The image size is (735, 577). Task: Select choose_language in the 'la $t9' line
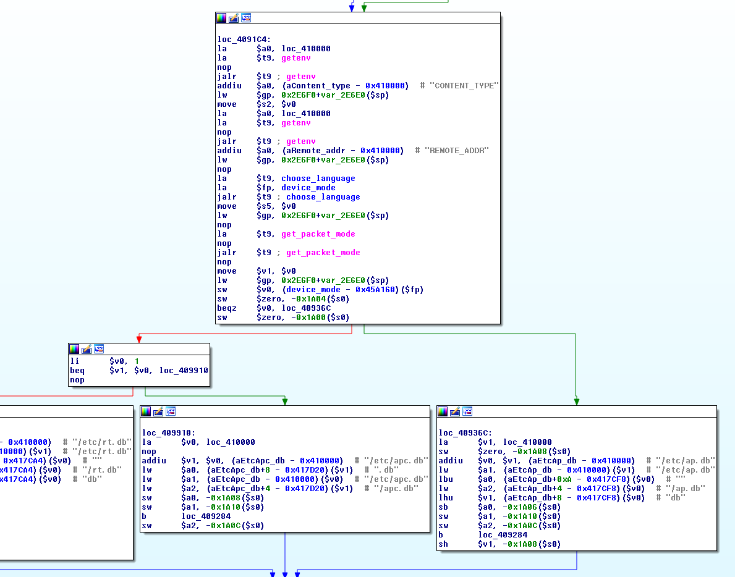(x=318, y=179)
